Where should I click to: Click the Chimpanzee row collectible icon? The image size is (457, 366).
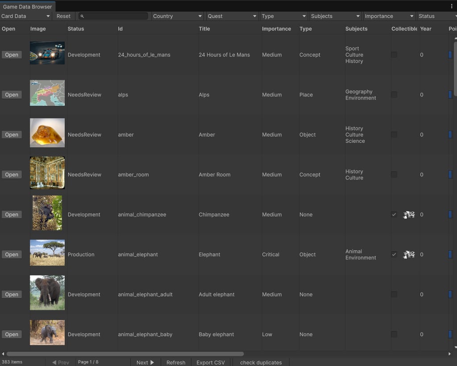click(409, 215)
